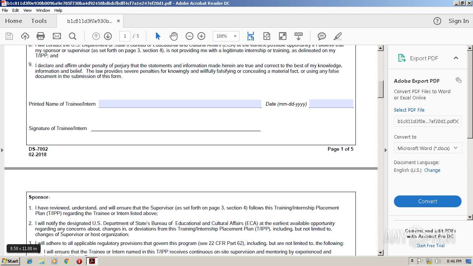Expand the left navigation pane arrow
This screenshot has height=266, width=473.
2,150
